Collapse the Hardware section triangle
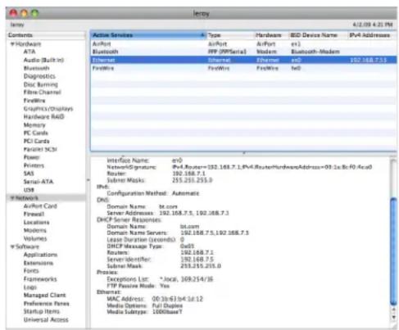The width and height of the screenshot is (399, 330). tap(12, 44)
